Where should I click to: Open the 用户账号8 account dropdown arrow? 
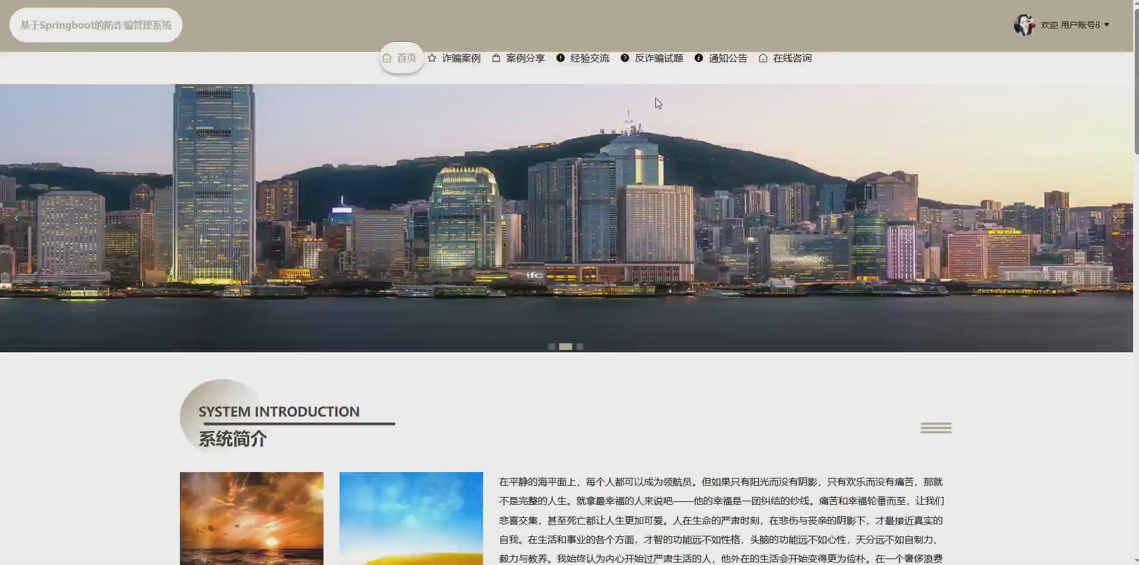[x=1106, y=24]
